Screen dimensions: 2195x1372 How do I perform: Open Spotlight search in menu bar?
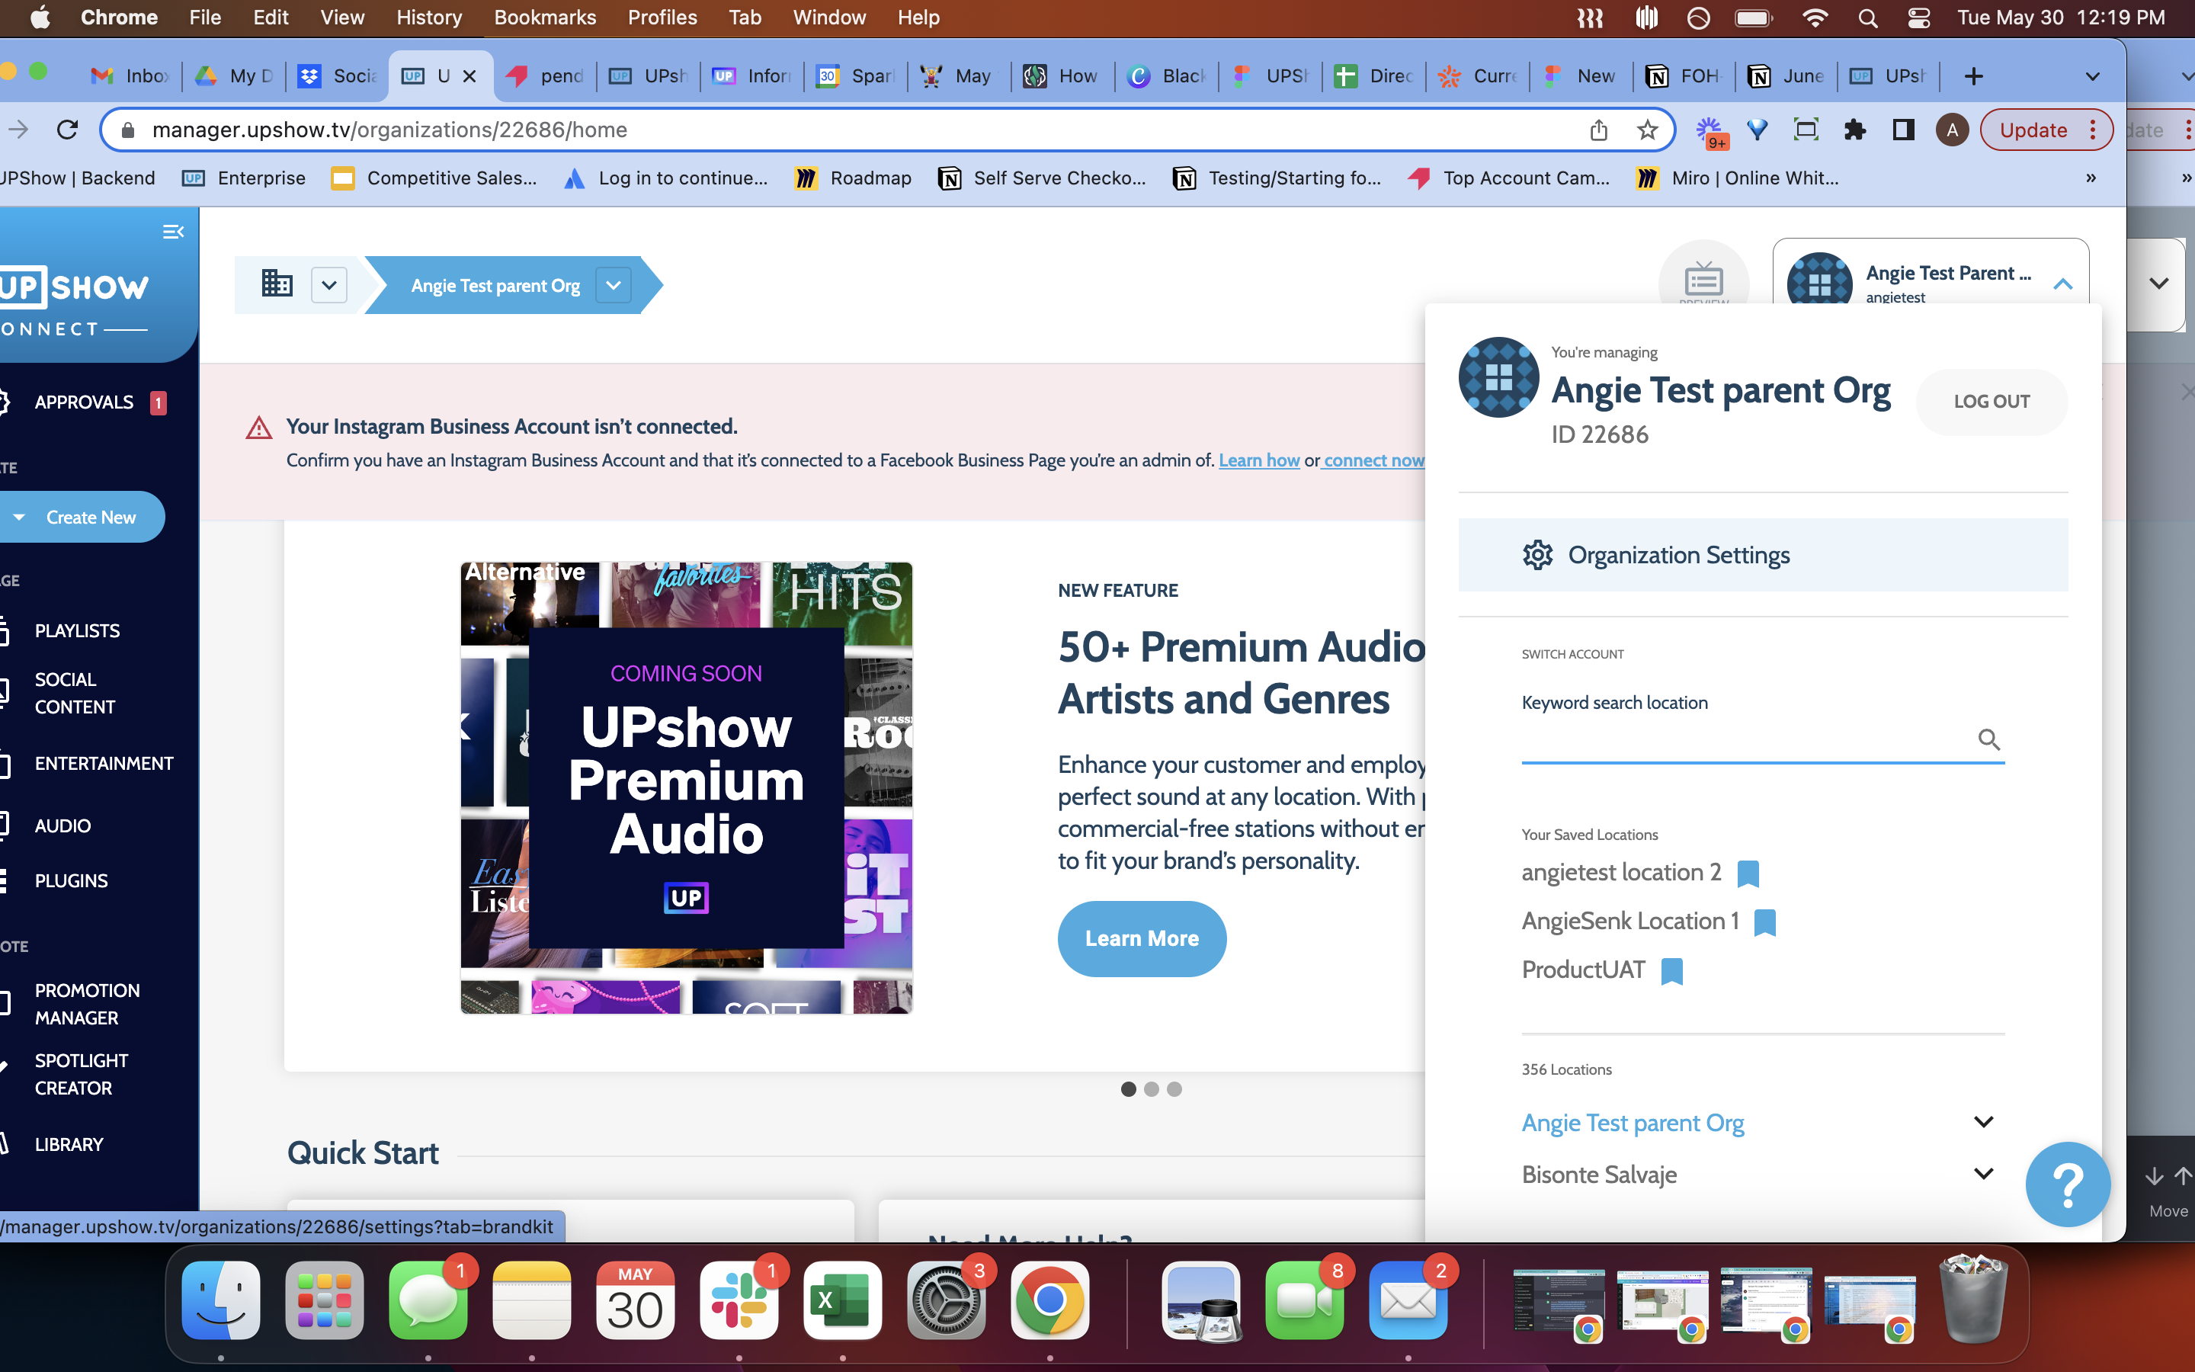1867,18
